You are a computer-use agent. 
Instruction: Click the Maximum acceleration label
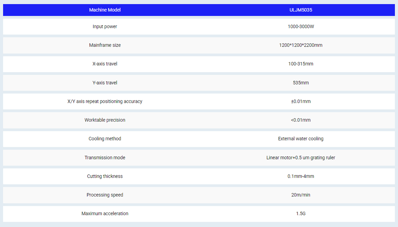click(105, 214)
